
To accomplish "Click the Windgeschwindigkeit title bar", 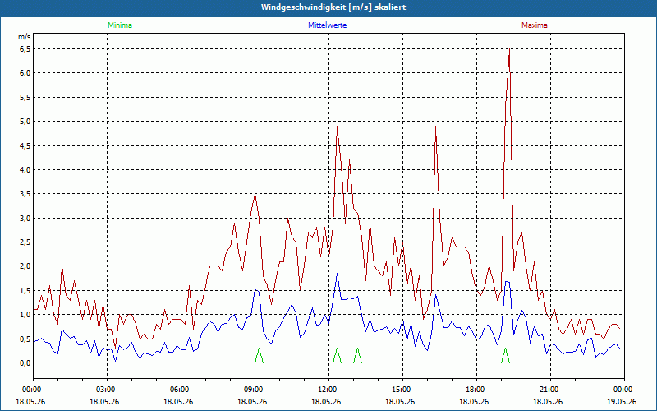I will pyautogui.click(x=328, y=7).
